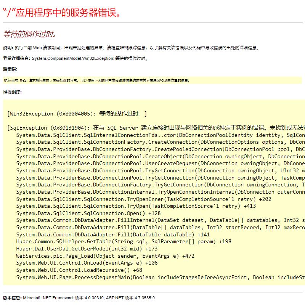Click the red server error heading
Image resolution: width=305 pixels, height=305 pixels.
coord(63,12)
